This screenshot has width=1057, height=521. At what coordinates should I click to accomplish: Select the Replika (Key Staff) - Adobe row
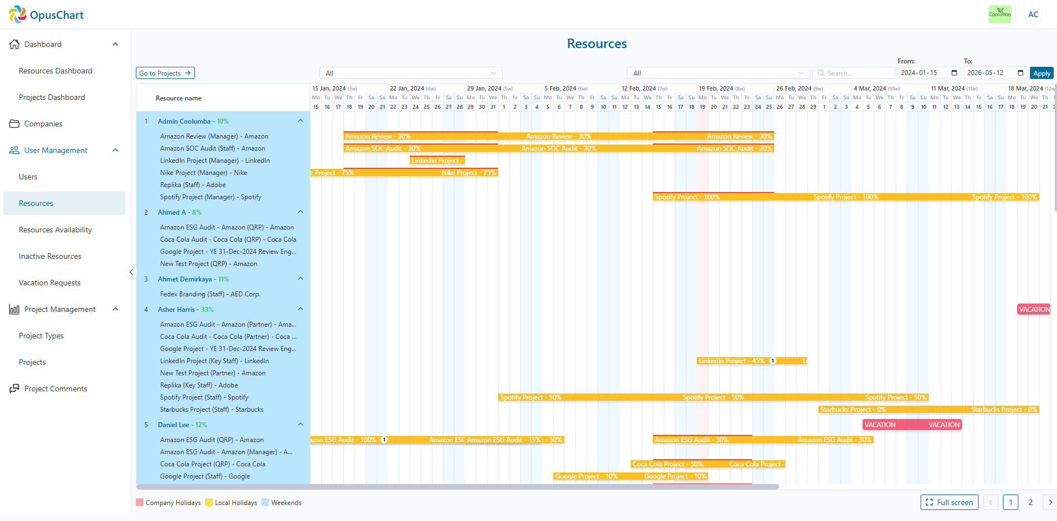(x=223, y=385)
